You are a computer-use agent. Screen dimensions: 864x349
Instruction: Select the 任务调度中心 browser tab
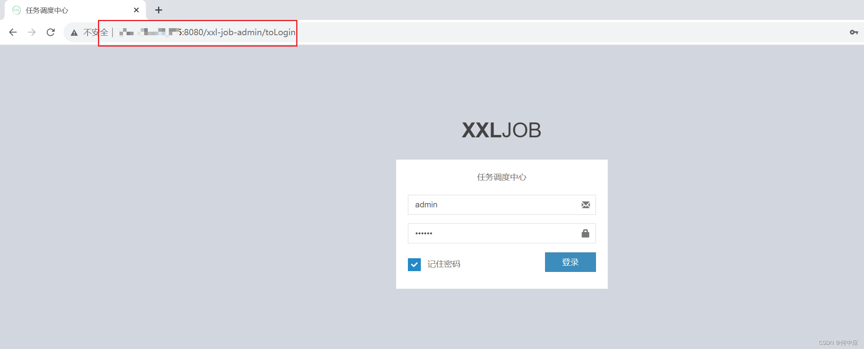[x=75, y=10]
